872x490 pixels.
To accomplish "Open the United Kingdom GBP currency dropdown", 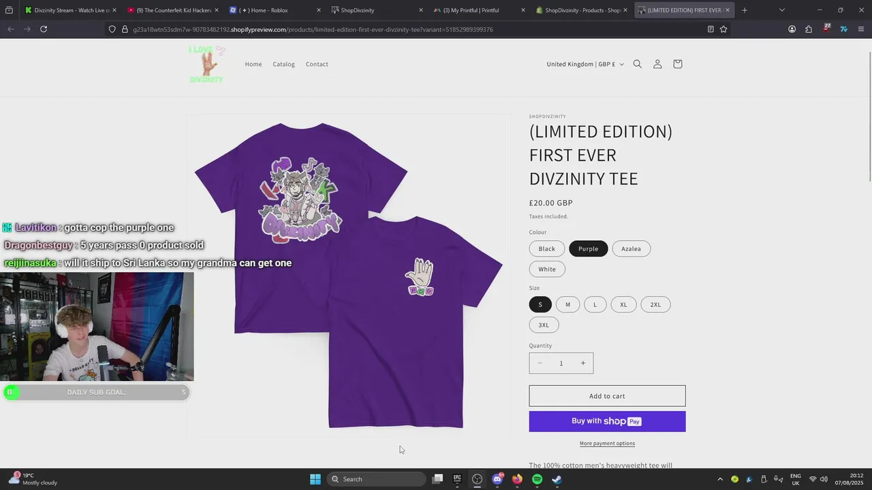I will tap(585, 64).
